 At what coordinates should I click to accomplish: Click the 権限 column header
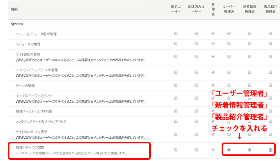coord(14,9)
